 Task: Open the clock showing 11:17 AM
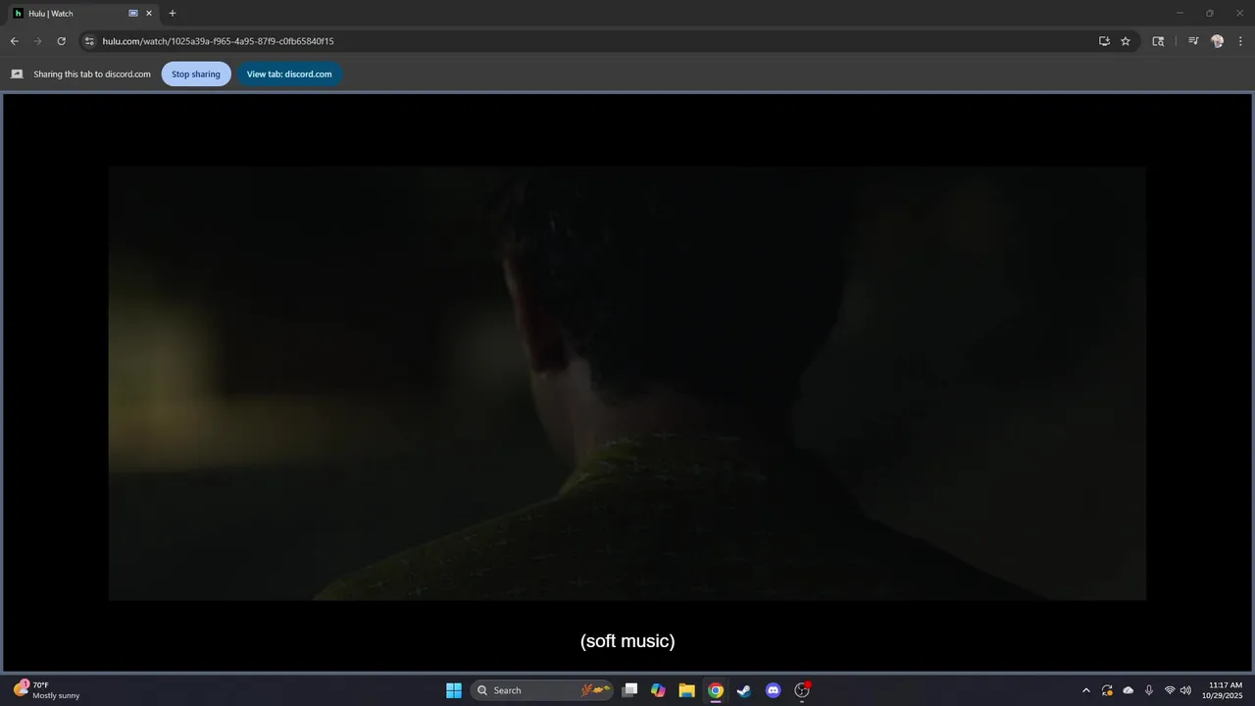[1223, 690]
